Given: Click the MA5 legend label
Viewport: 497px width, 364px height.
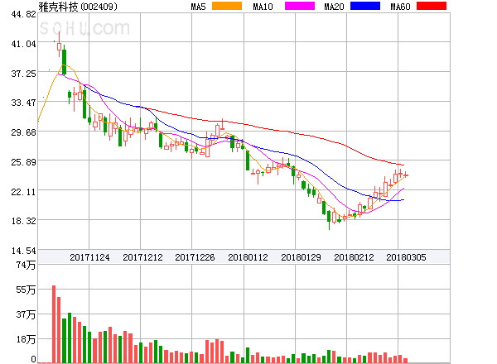Looking at the screenshot, I should tap(198, 7).
